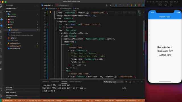Open Explorer more actions ellipsis

tap(37, 5)
